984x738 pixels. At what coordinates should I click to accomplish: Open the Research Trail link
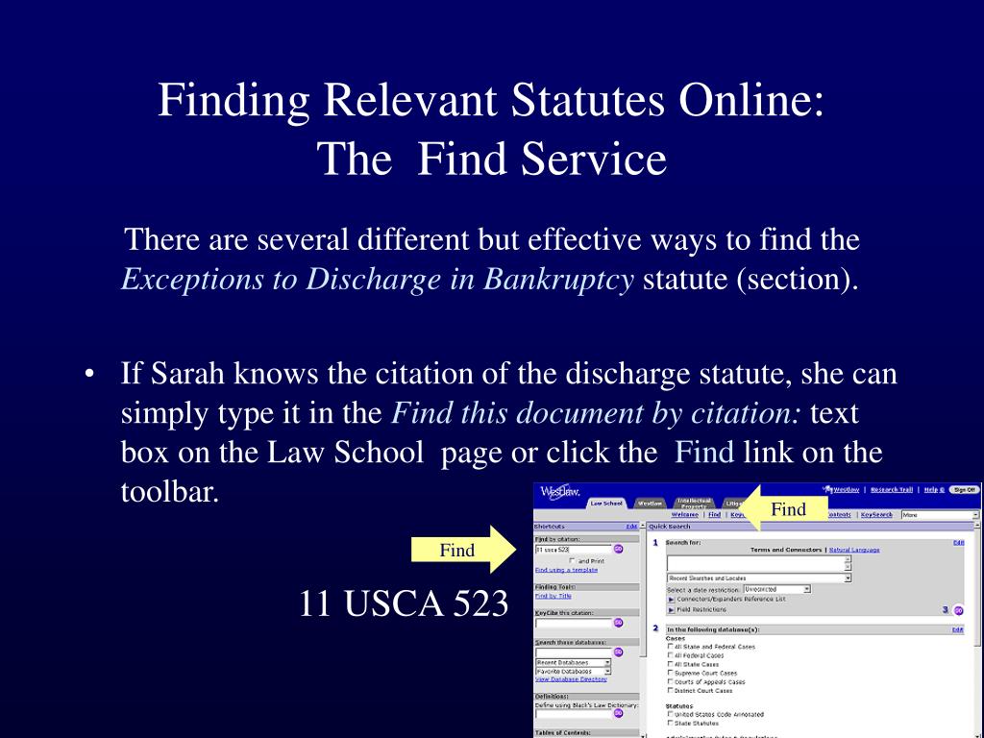pos(891,489)
